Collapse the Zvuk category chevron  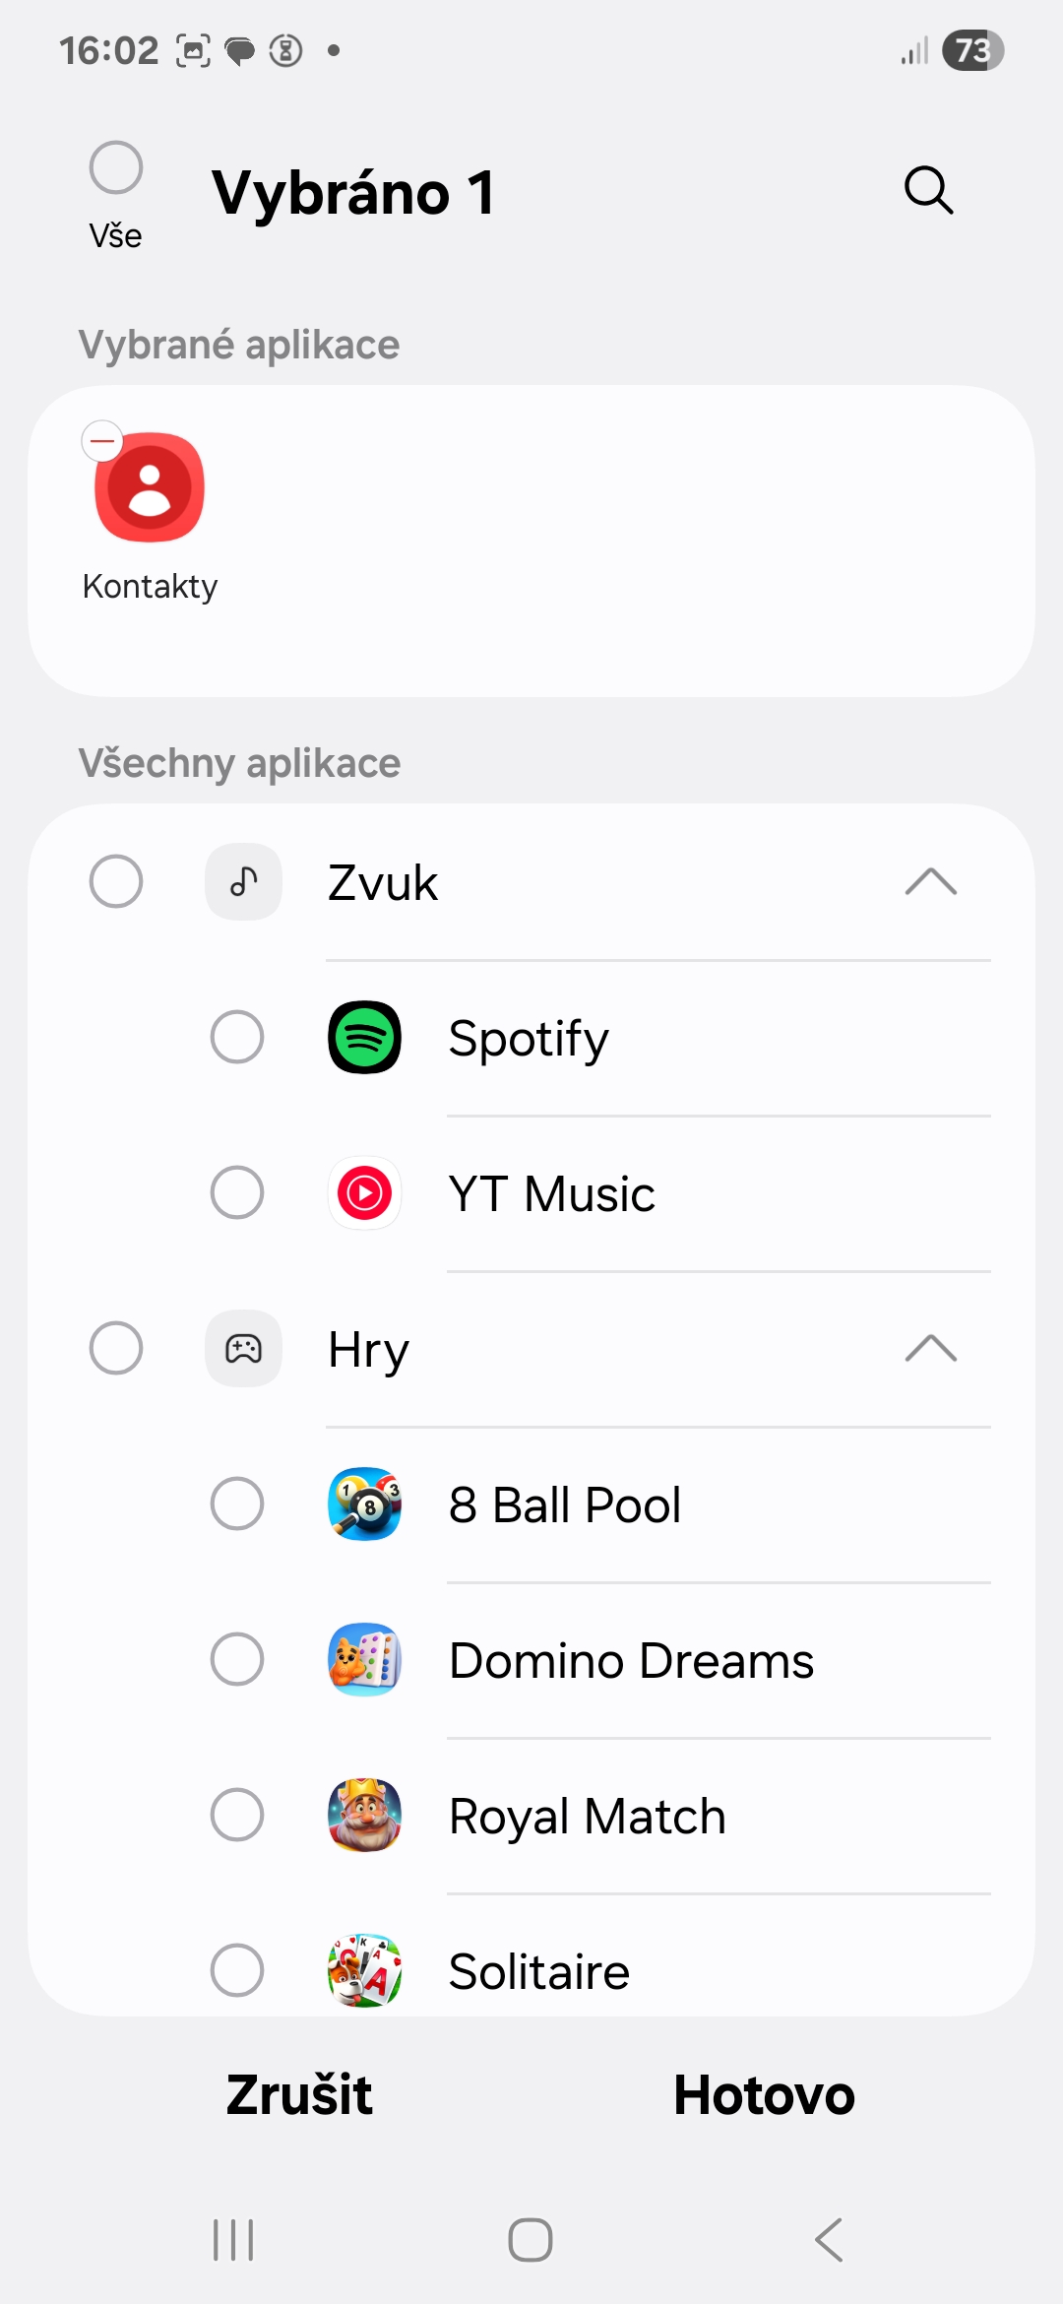pyautogui.click(x=930, y=881)
